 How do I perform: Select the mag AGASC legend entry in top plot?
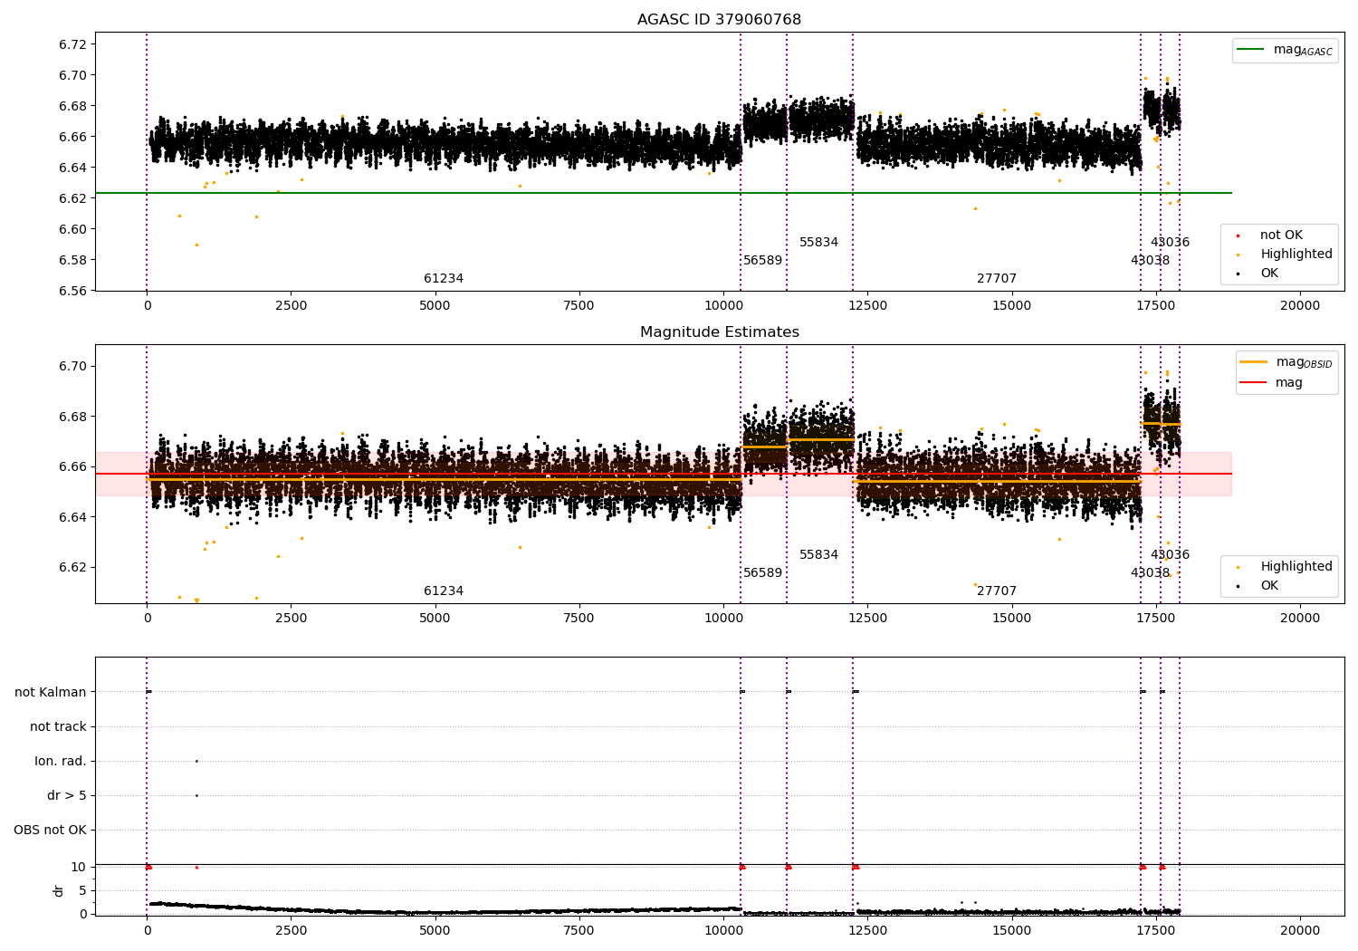coord(1286,50)
